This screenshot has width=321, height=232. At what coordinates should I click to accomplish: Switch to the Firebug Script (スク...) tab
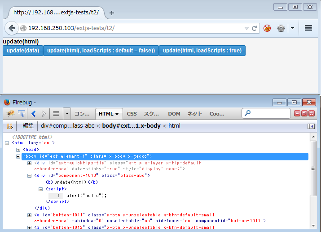pos(151,114)
